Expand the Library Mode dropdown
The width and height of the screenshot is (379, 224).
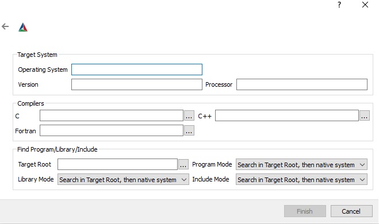[x=123, y=179]
